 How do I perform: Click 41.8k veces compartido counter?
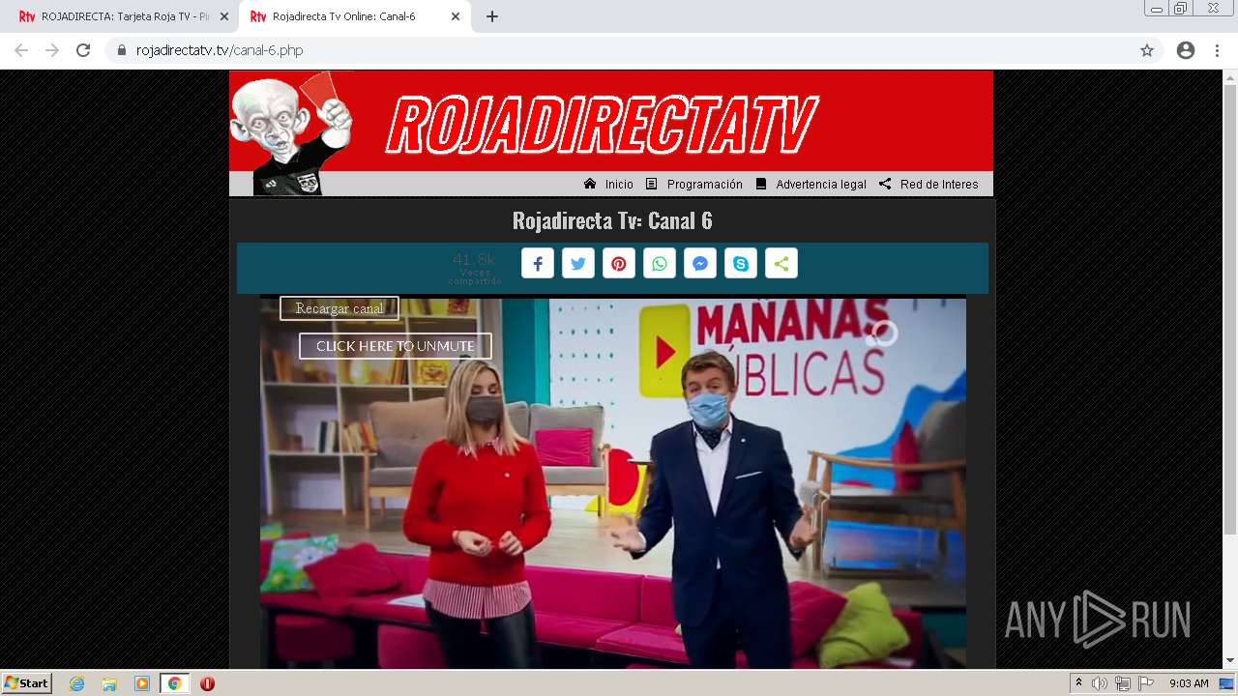475,268
